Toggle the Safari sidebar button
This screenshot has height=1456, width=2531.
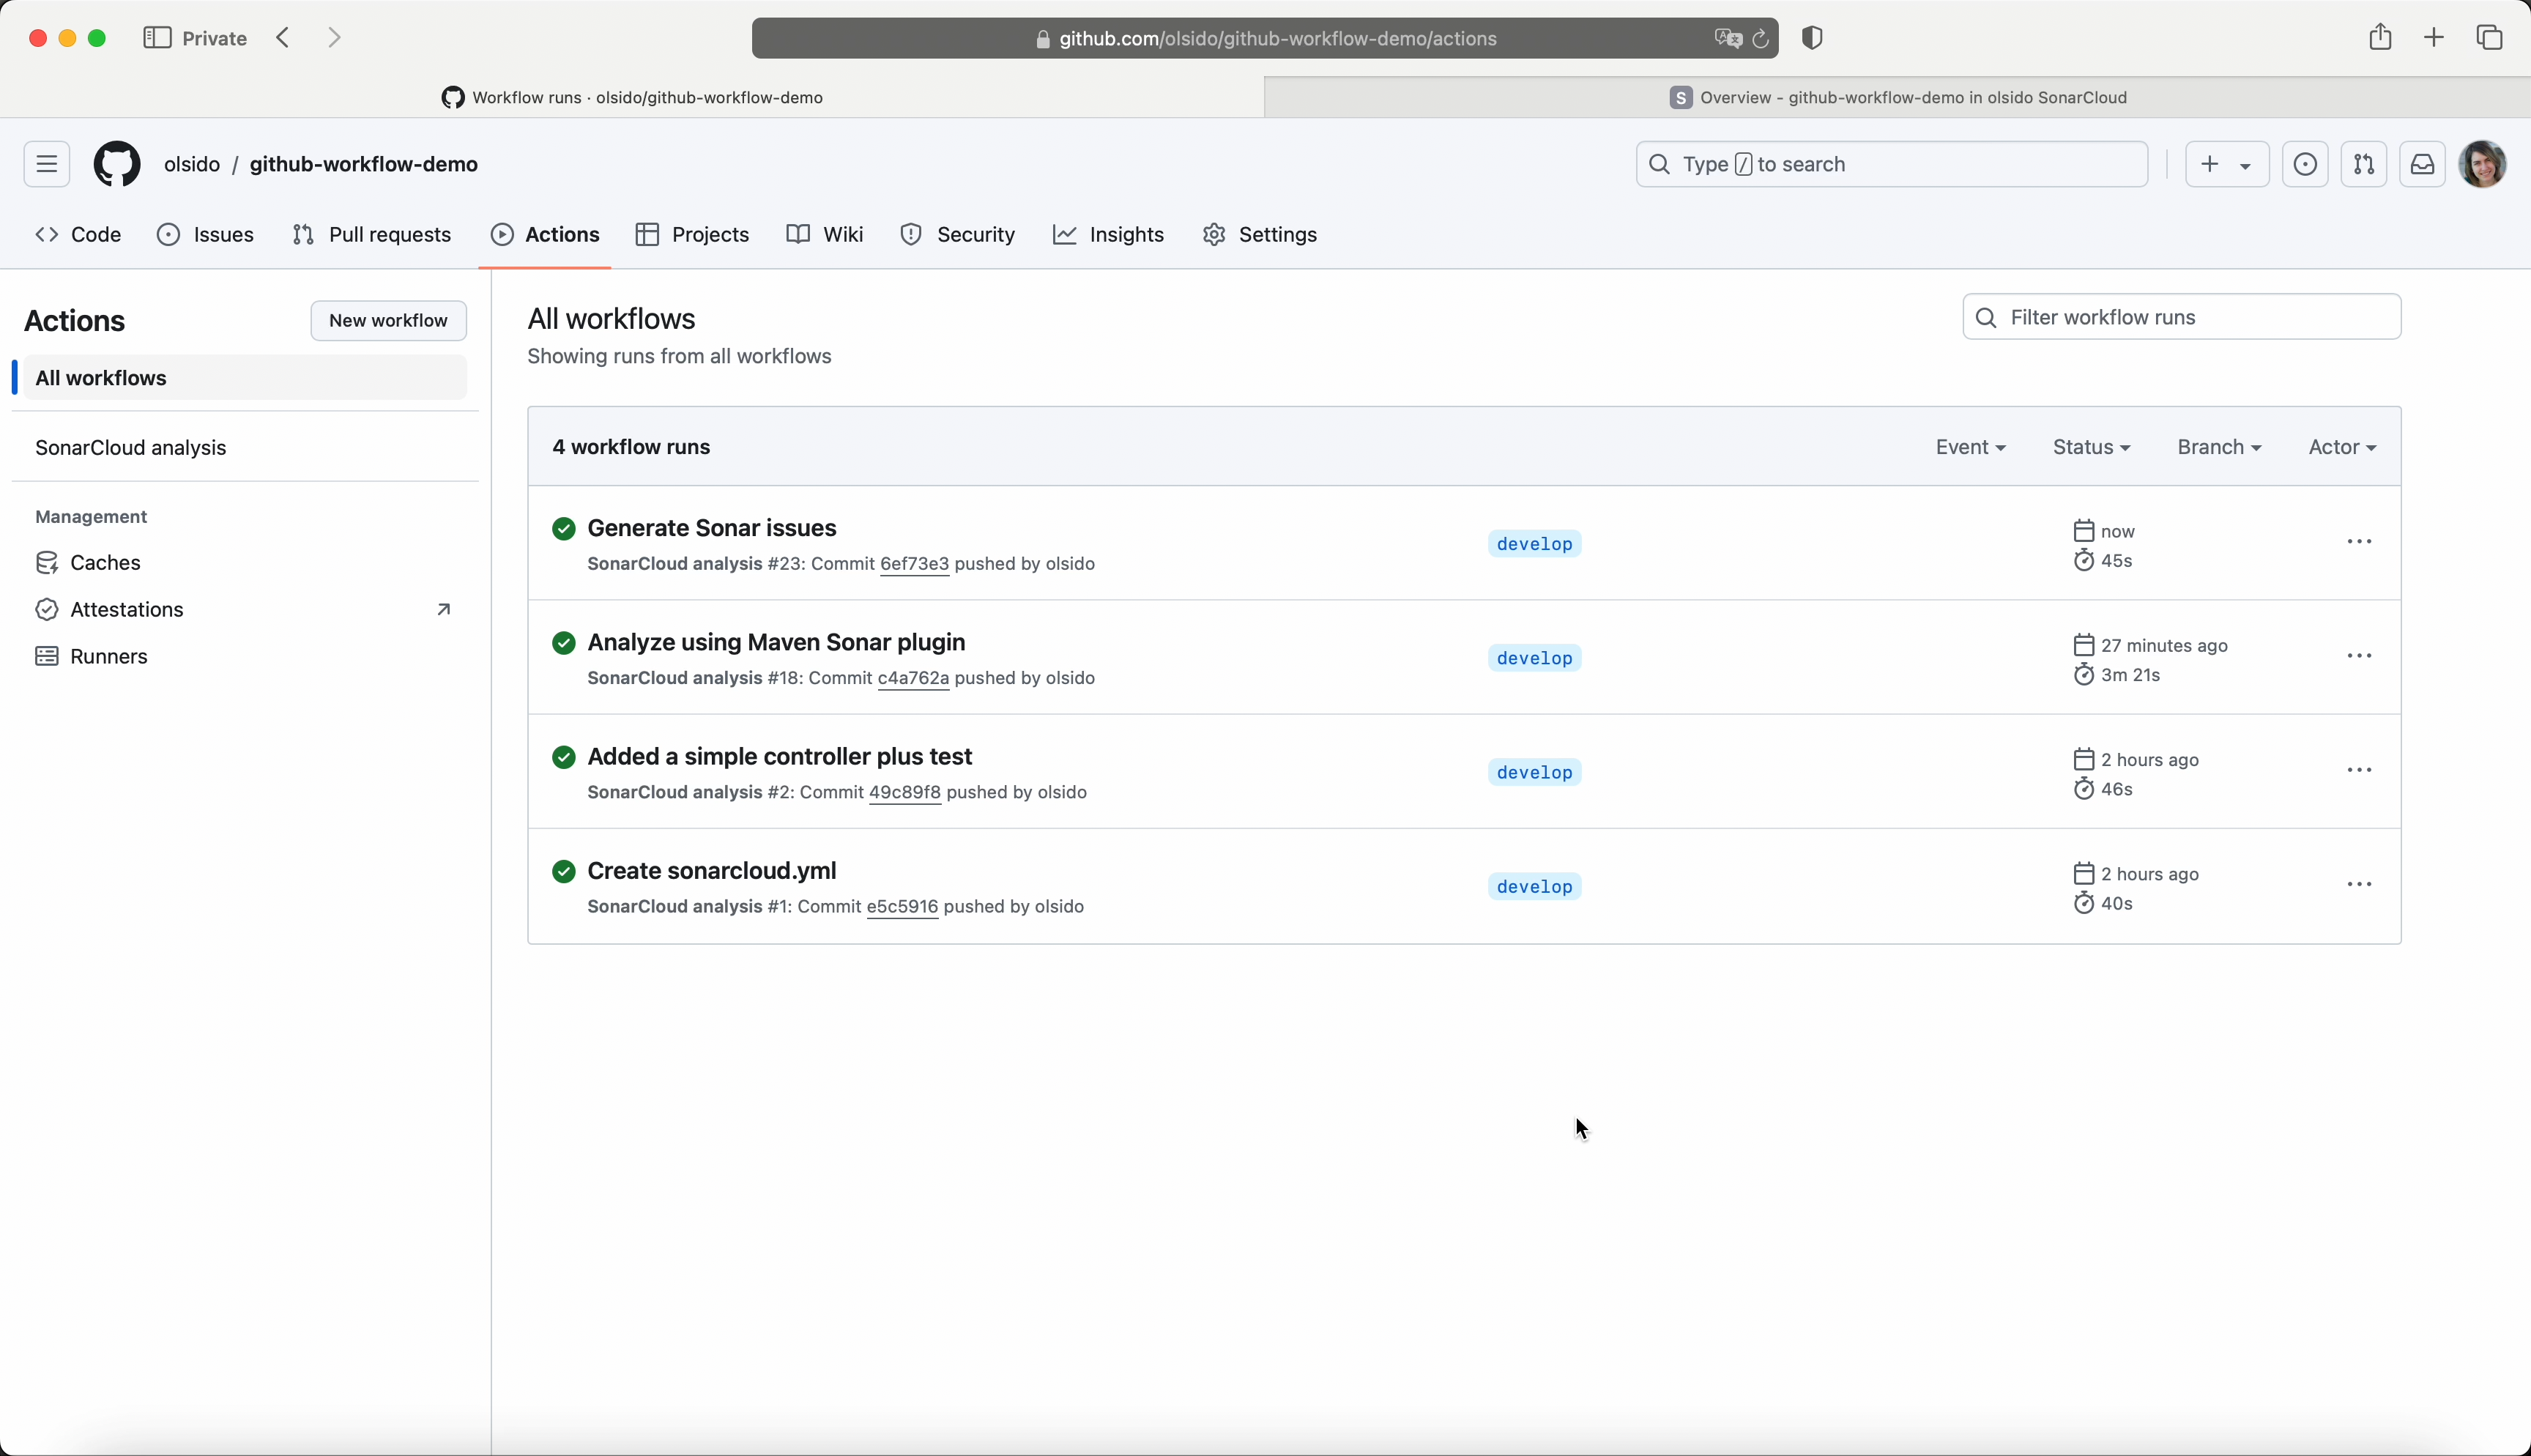pyautogui.click(x=157, y=38)
